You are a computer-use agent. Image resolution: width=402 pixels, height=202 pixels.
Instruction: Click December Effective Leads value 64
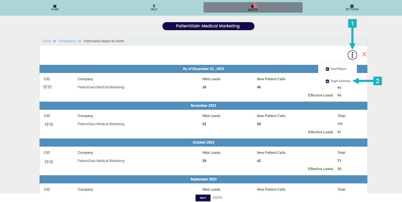click(x=339, y=95)
